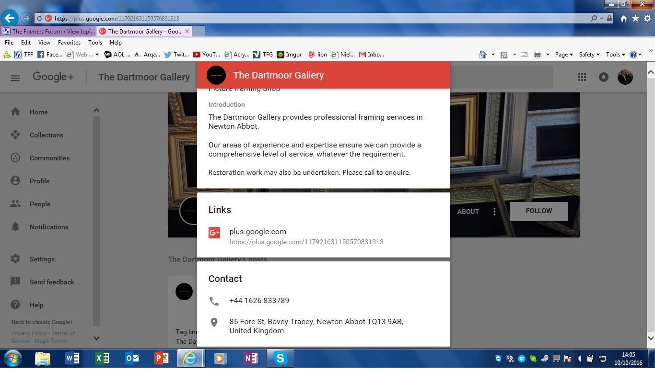Screen dimensions: 655x383
Task: Click the page vertical scrollbar down arrow
Action: pos(651,338)
